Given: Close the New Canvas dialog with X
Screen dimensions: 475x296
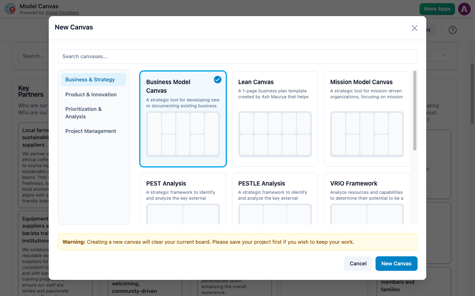Looking at the screenshot, I should click(414, 28).
